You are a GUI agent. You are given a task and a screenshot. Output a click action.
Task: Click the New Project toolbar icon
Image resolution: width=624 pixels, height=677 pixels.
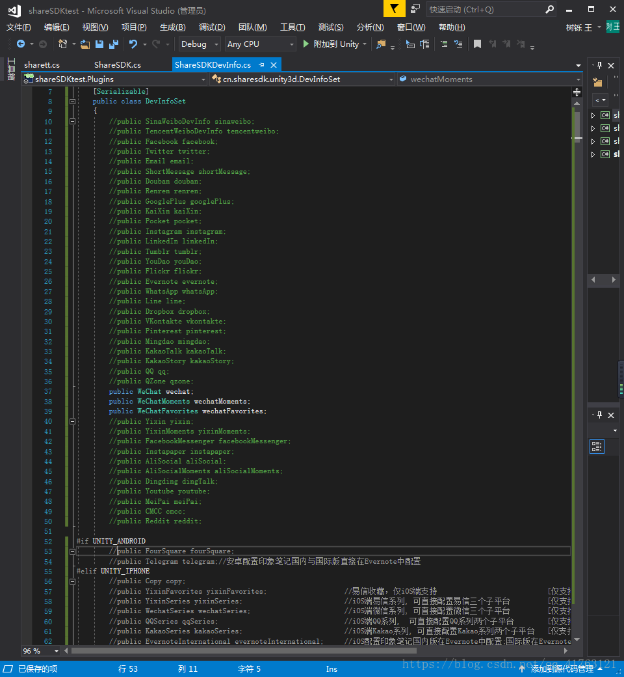[x=63, y=44]
